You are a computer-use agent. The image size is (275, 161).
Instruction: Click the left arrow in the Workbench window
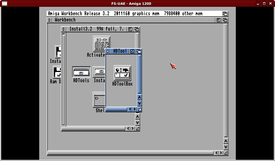click(216, 153)
